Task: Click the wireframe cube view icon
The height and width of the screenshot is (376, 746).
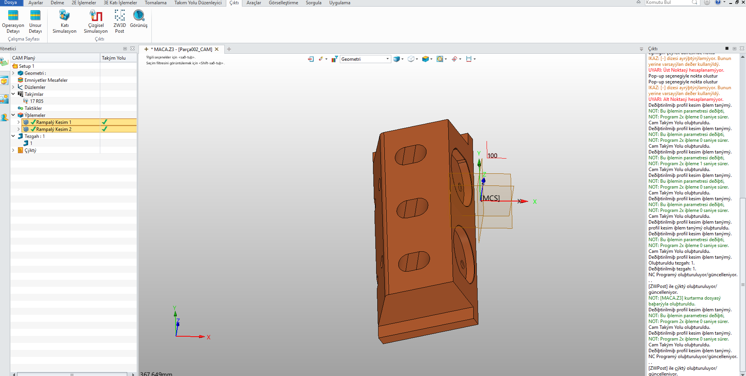Action: pos(411,59)
